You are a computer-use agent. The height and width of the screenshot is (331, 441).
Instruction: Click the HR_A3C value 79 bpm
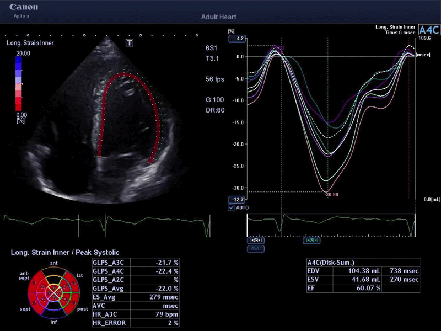pyautogui.click(x=166, y=314)
